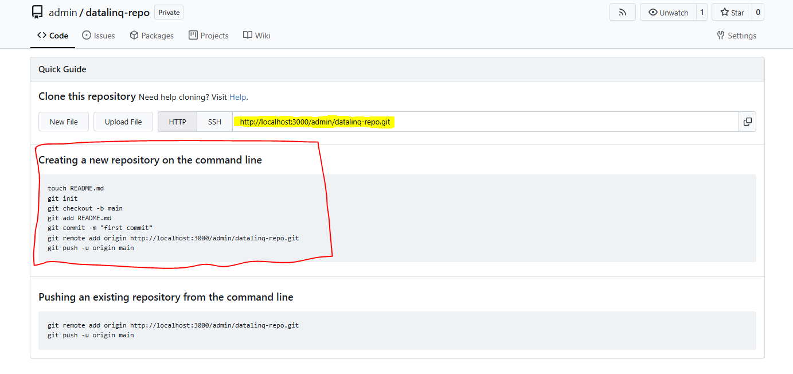
Task: Click 'git remote add origin' in the existing repository block
Action: 173,325
